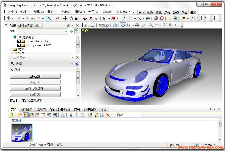The width and height of the screenshot is (225, 151).
Task: Switch to the 纹理(T) tab
Action: pyautogui.click(x=41, y=110)
